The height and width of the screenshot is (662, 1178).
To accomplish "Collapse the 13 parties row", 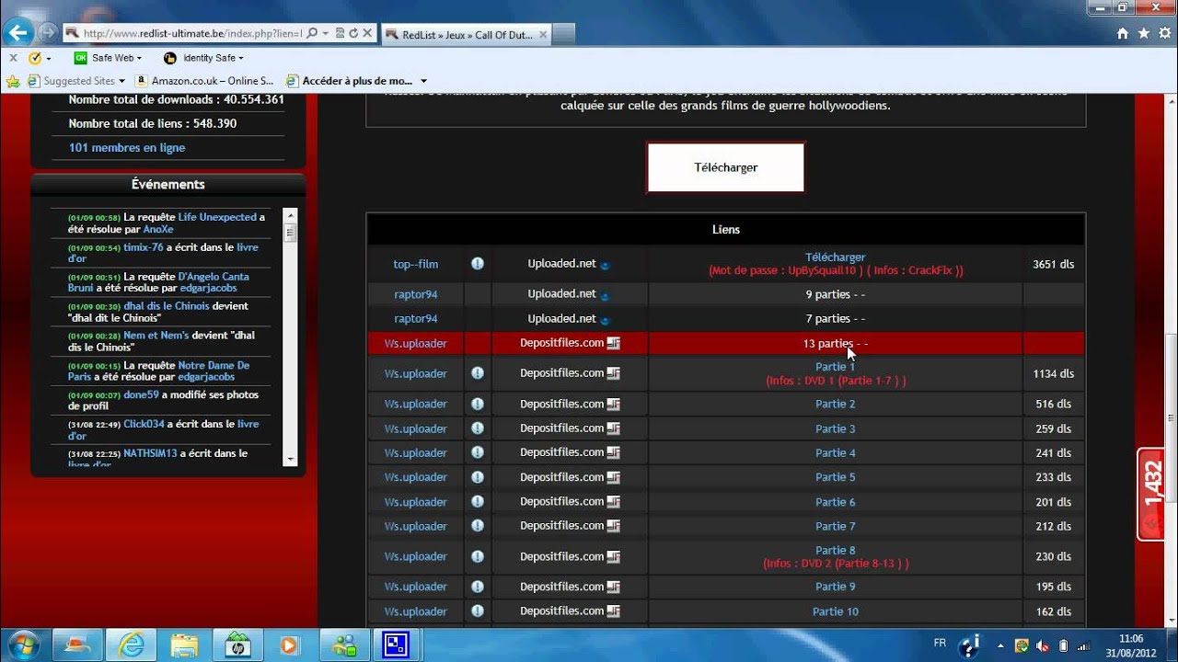I will tap(835, 343).
